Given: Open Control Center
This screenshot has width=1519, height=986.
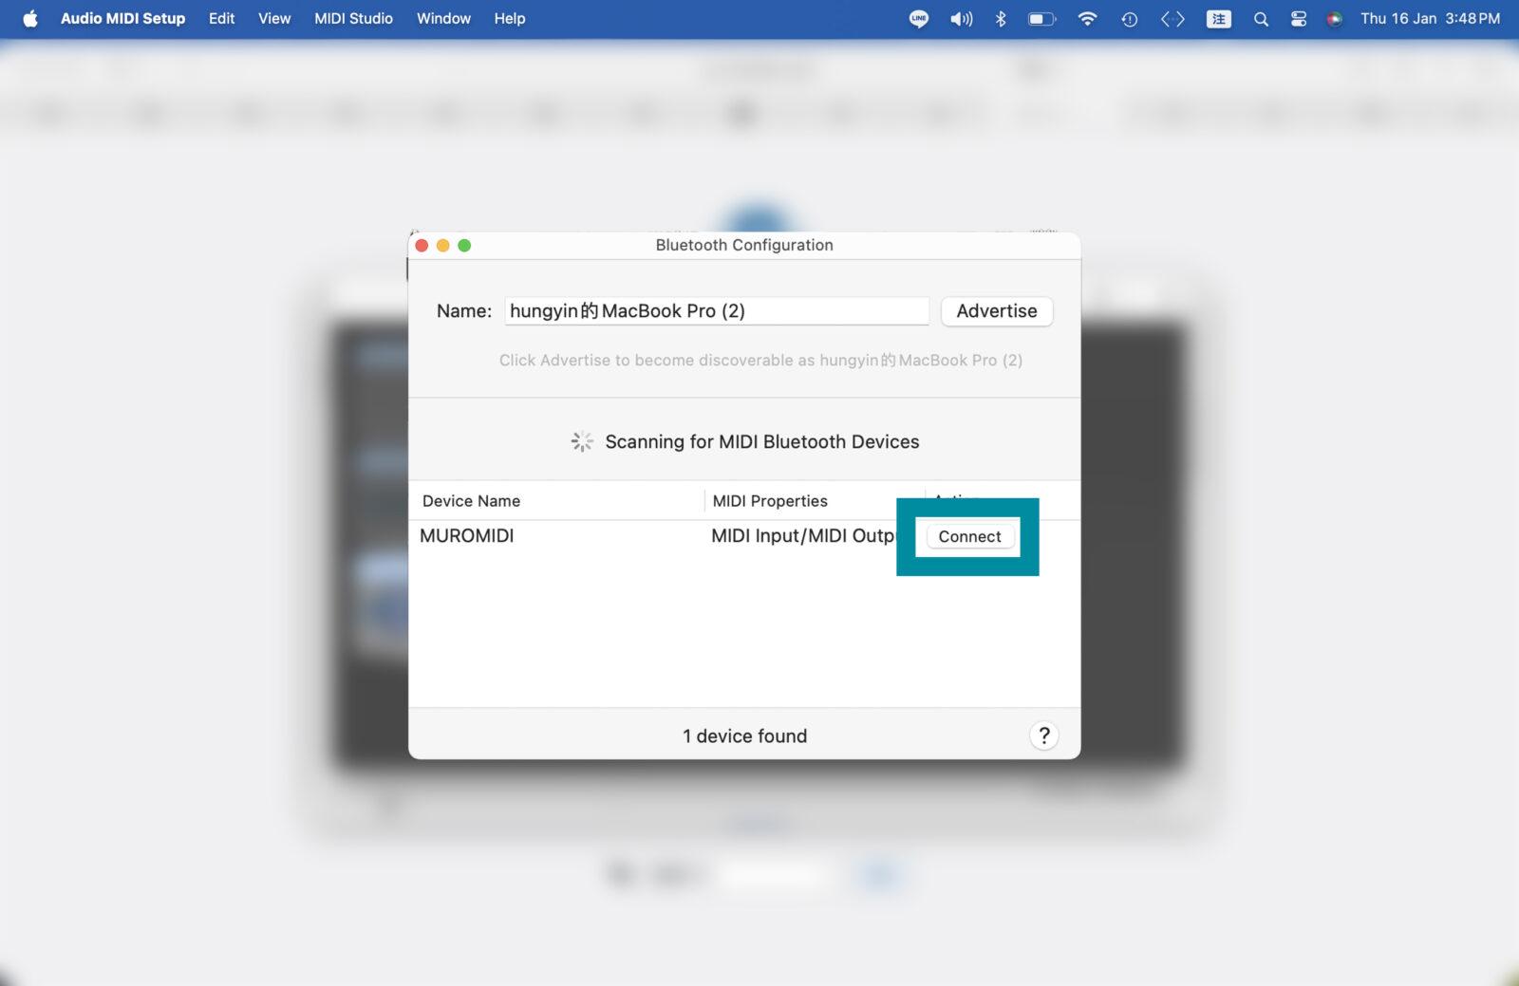Looking at the screenshot, I should point(1298,19).
